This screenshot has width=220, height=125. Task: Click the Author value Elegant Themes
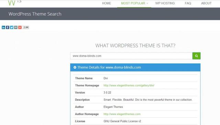pos(113,107)
